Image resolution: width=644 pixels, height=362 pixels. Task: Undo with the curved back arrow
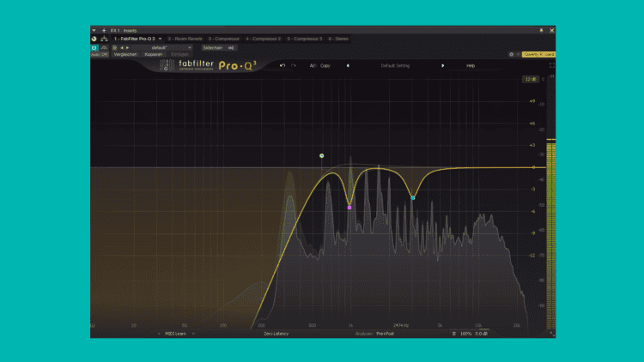coord(283,65)
